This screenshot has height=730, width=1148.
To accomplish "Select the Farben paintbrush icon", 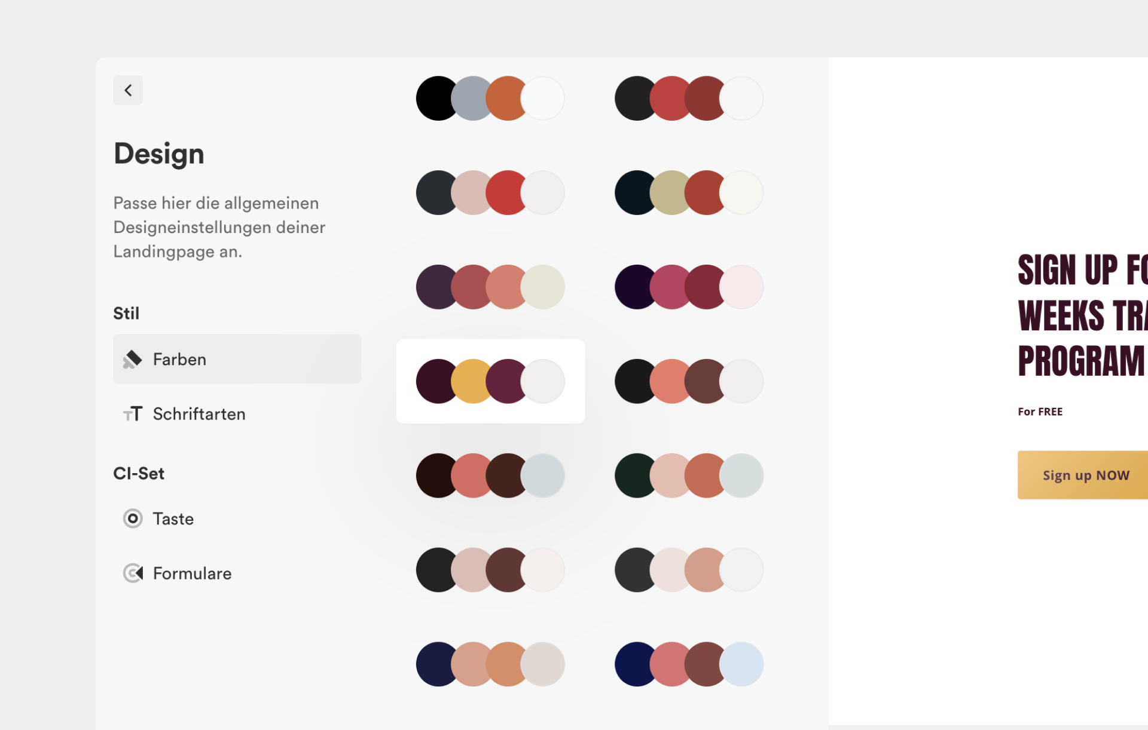I will click(133, 358).
